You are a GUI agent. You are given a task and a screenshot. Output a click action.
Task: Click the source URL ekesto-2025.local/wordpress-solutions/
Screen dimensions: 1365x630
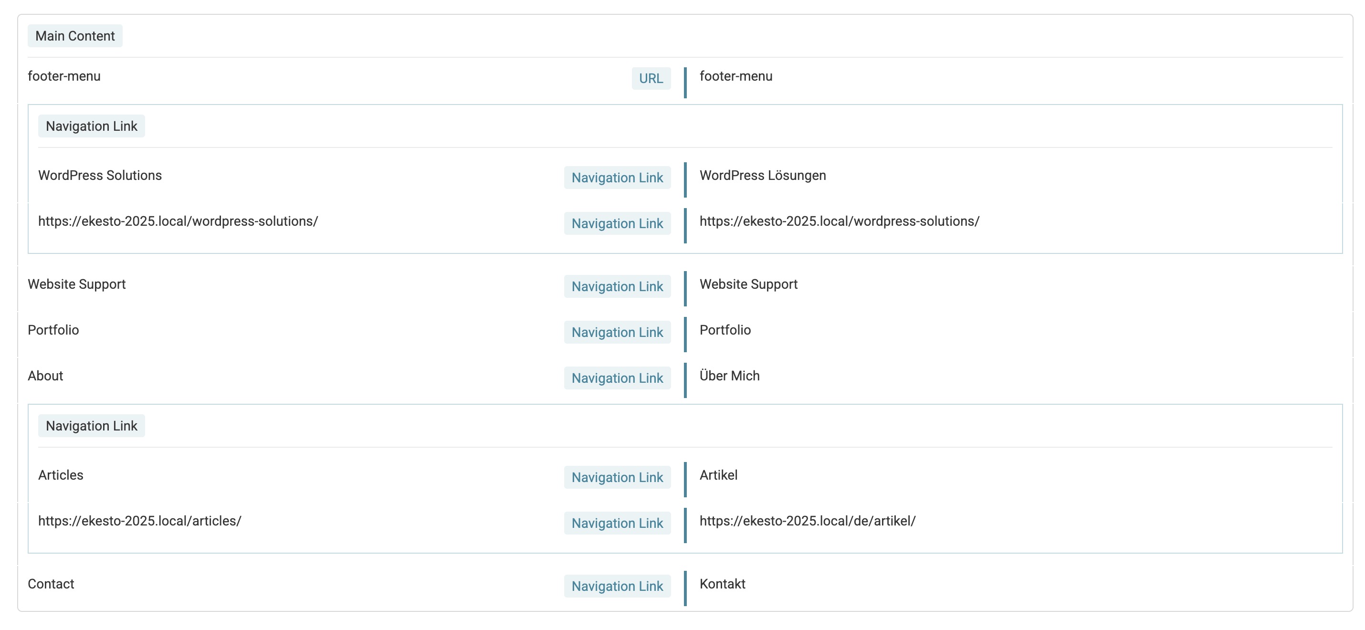tap(178, 221)
